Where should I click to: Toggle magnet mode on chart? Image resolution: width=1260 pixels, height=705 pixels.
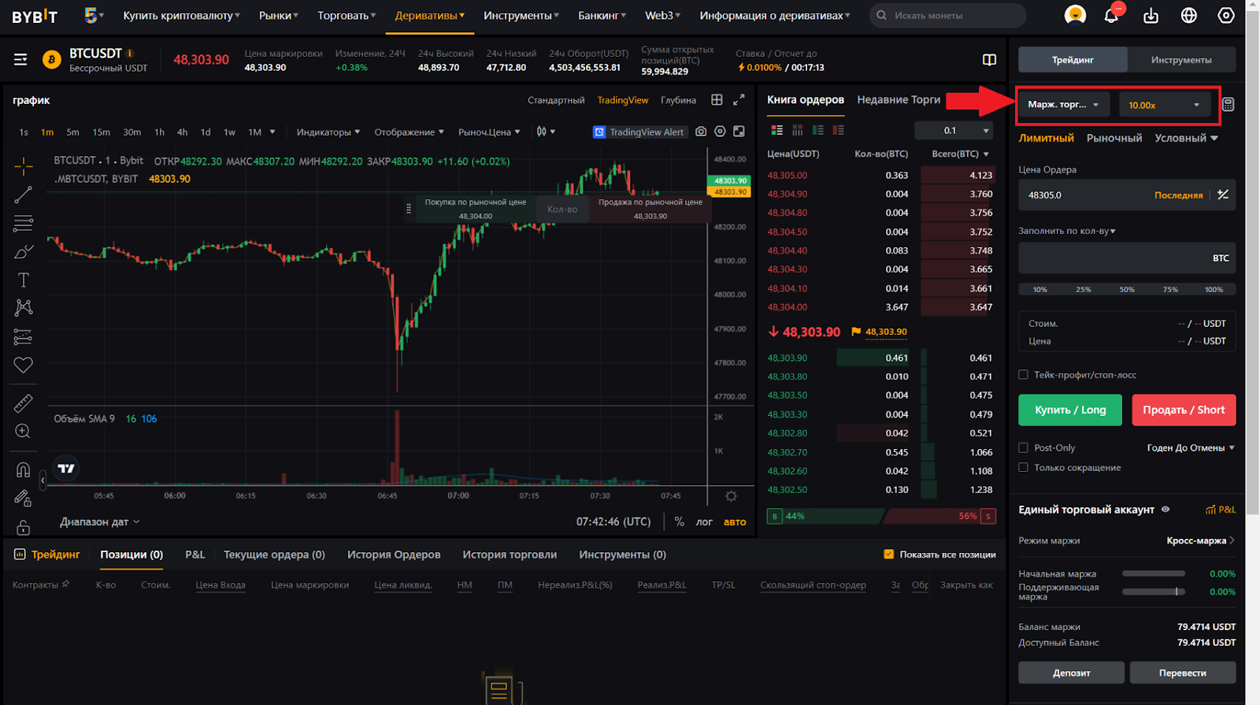pos(23,469)
